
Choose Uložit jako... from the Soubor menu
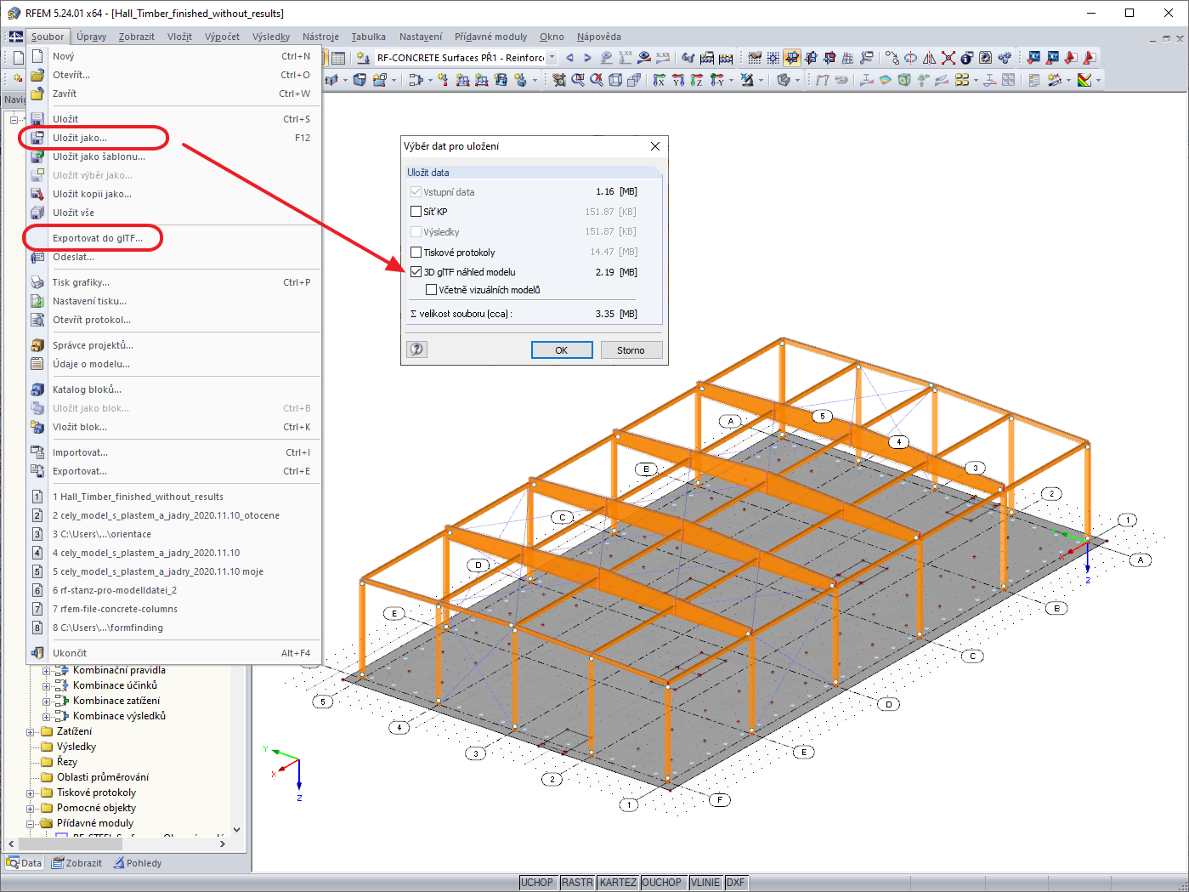(x=174, y=138)
